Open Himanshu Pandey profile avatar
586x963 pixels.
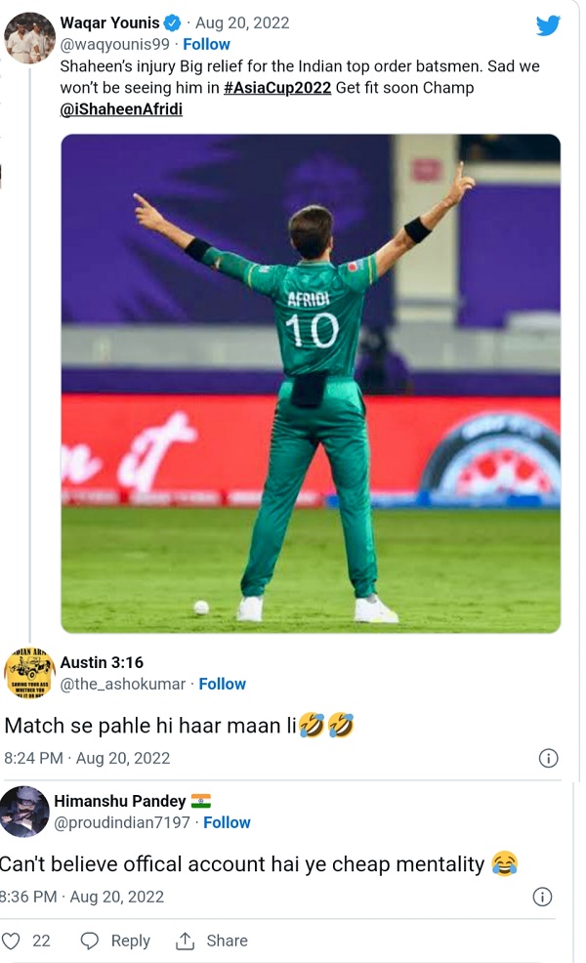point(24,811)
